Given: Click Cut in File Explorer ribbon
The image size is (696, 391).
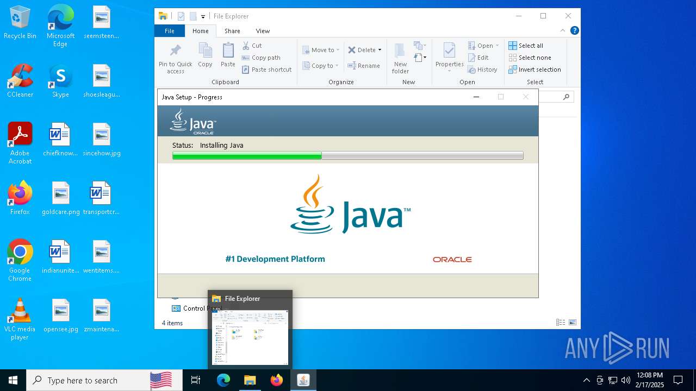Looking at the screenshot, I should pyautogui.click(x=252, y=46).
